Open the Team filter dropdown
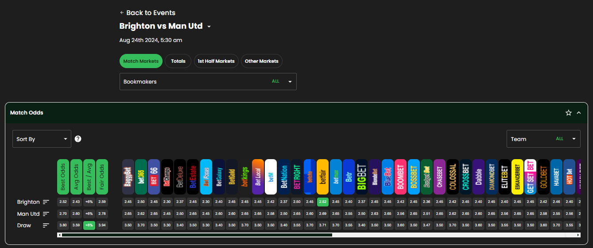 click(x=543, y=139)
